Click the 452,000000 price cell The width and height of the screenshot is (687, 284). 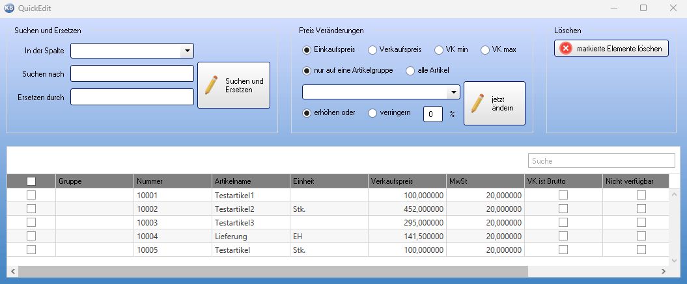(x=407, y=209)
